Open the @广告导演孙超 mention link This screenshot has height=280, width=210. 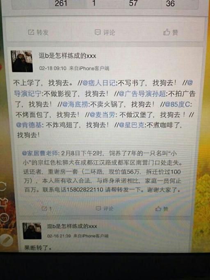click(142, 94)
